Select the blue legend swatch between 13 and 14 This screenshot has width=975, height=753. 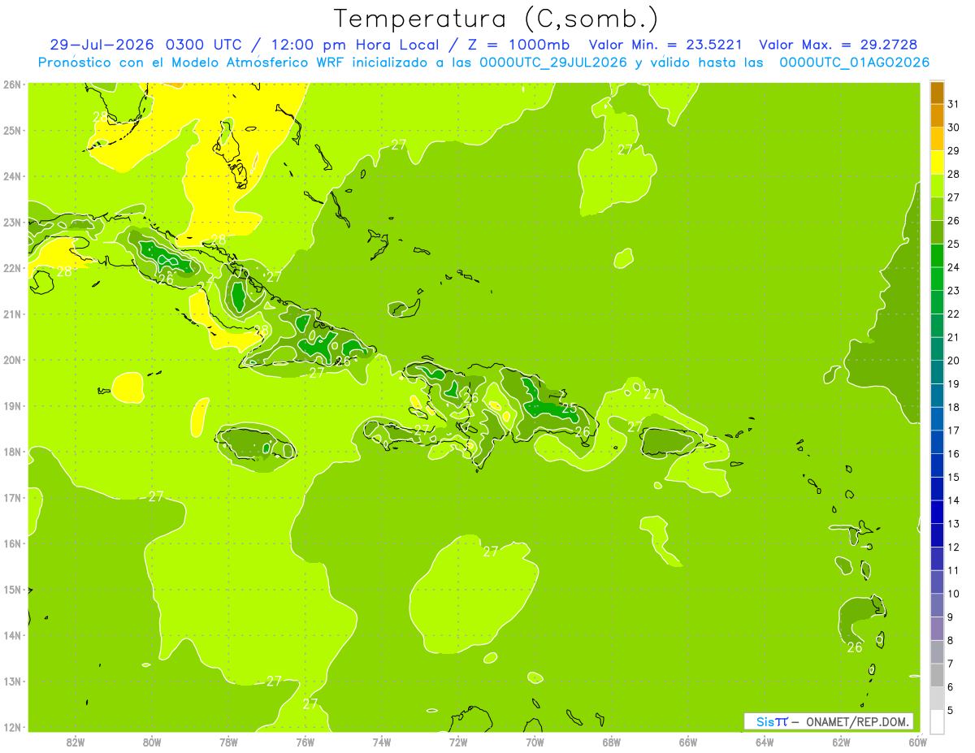click(937, 512)
